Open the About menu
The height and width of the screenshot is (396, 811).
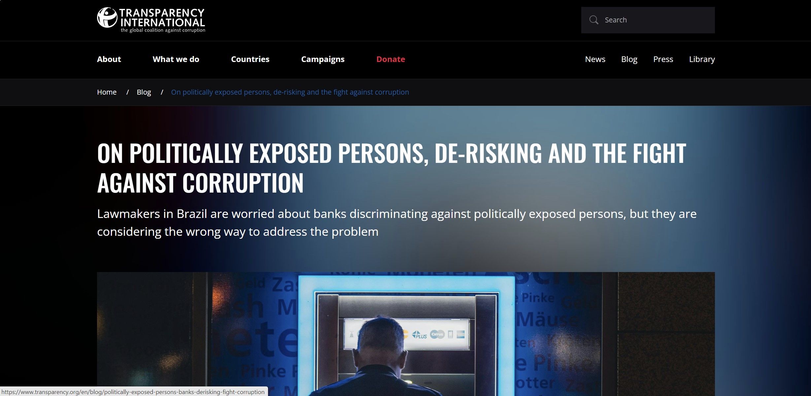click(109, 59)
